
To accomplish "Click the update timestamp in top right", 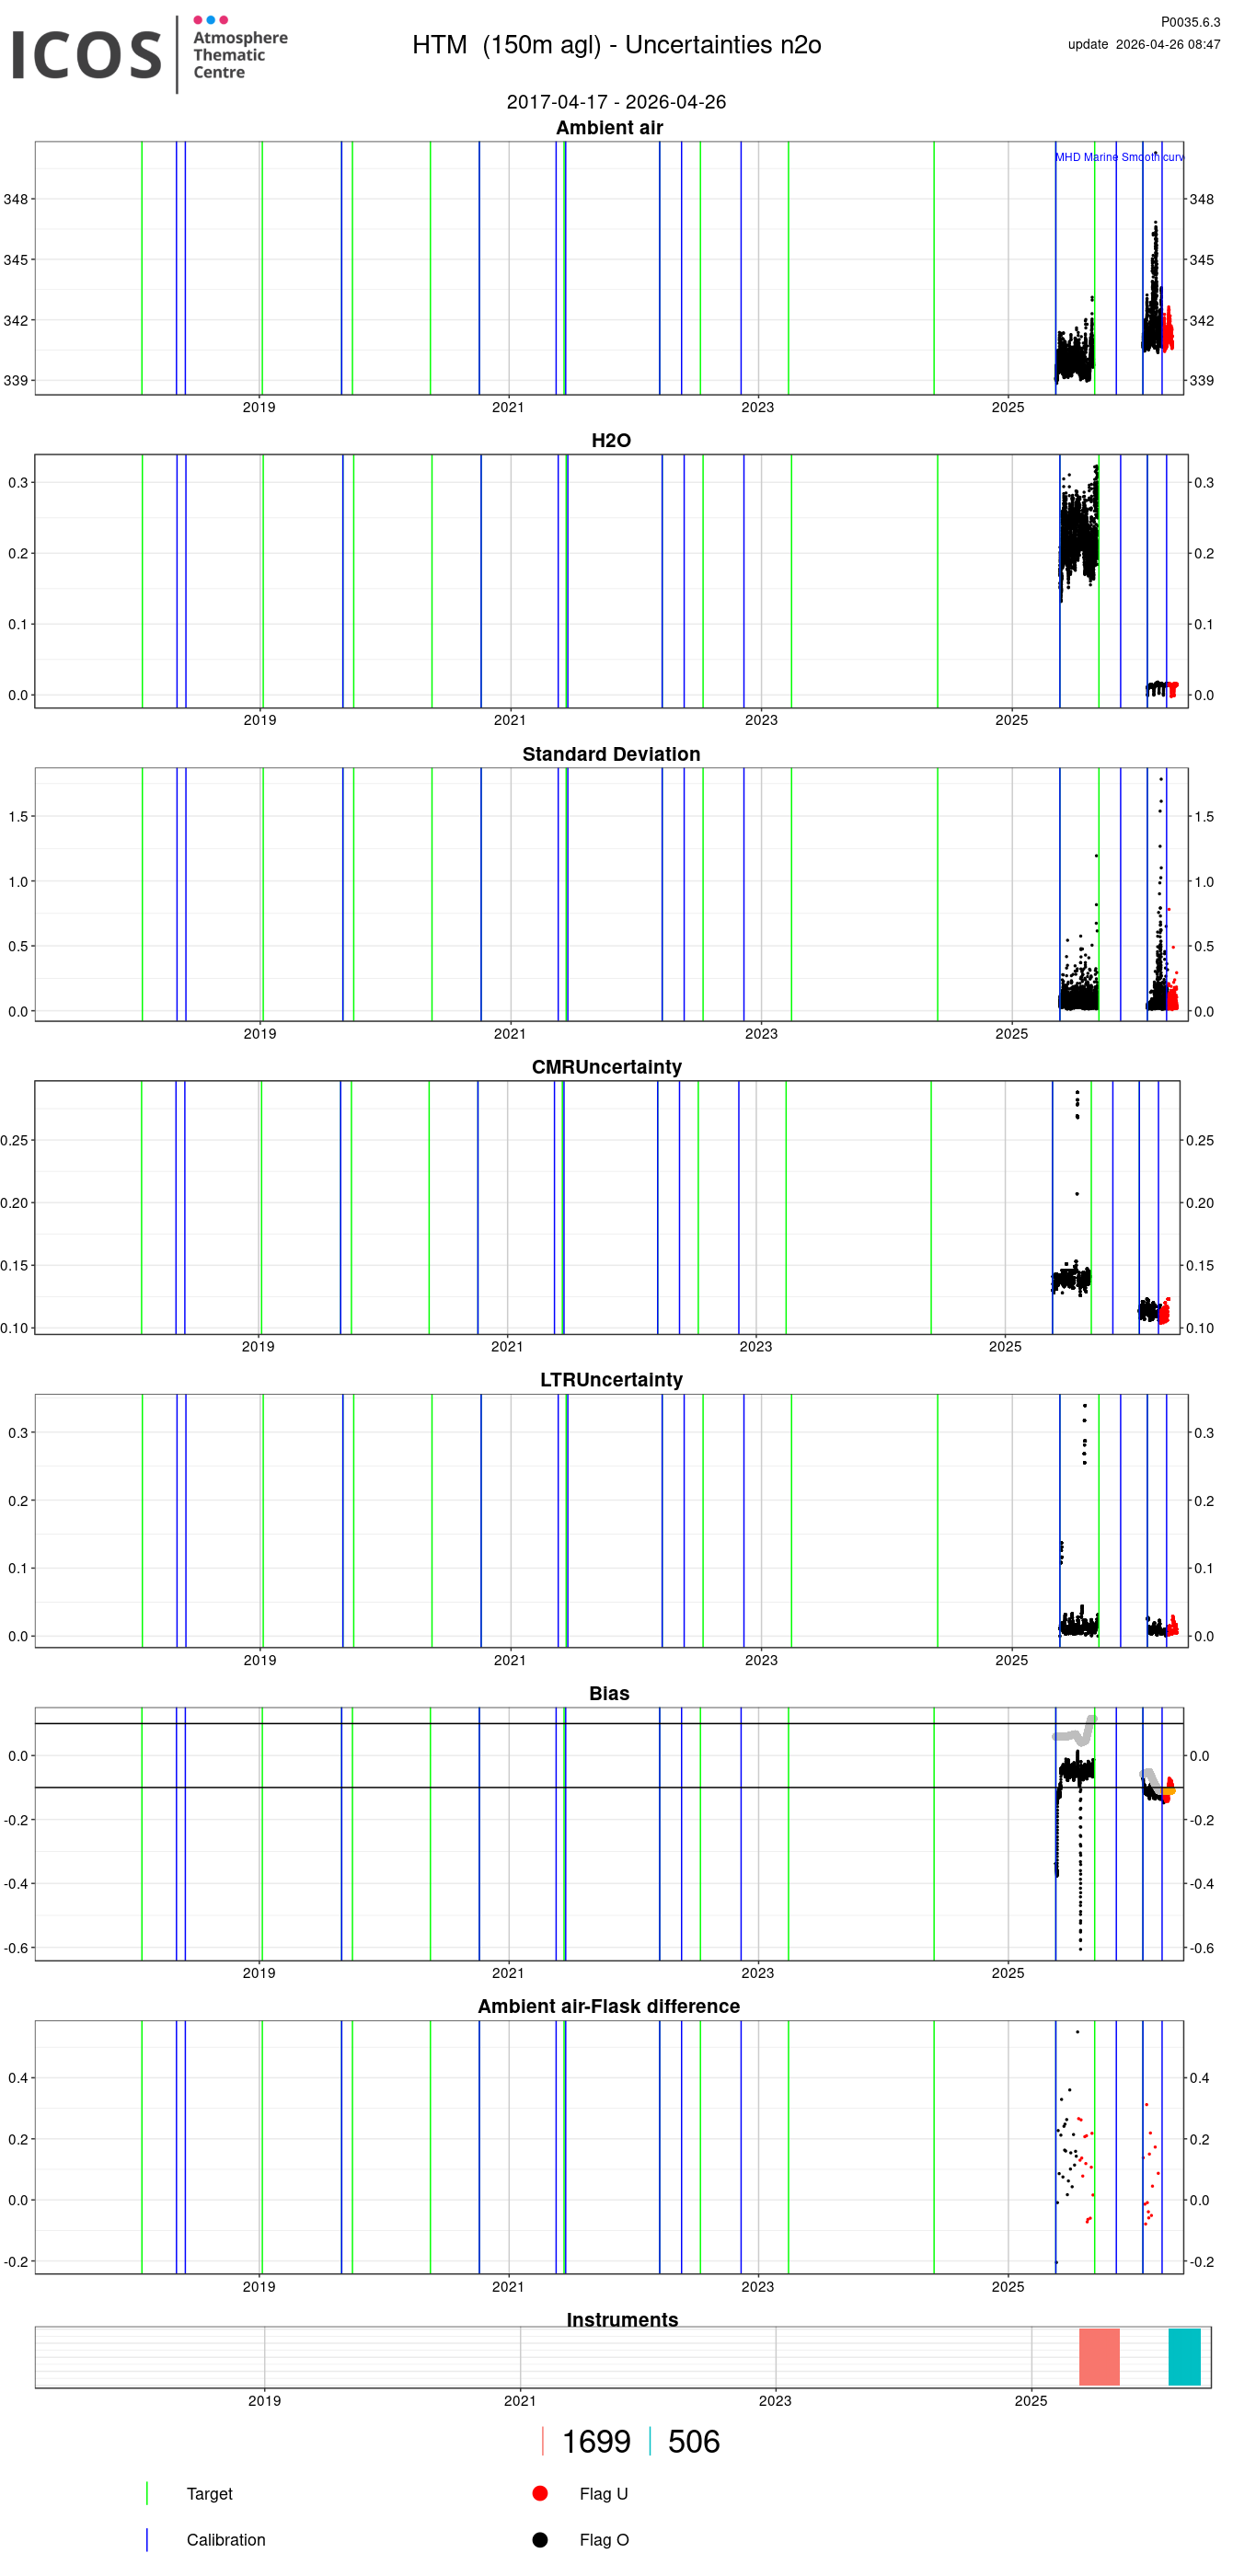I will click(1143, 44).
